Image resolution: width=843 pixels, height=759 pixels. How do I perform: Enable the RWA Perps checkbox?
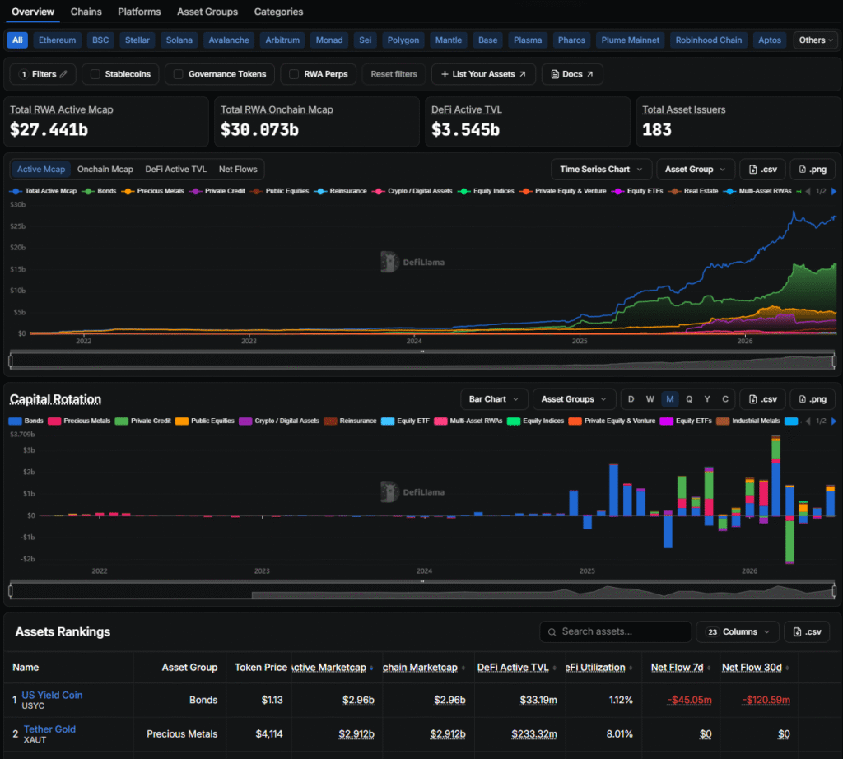pyautogui.click(x=294, y=74)
